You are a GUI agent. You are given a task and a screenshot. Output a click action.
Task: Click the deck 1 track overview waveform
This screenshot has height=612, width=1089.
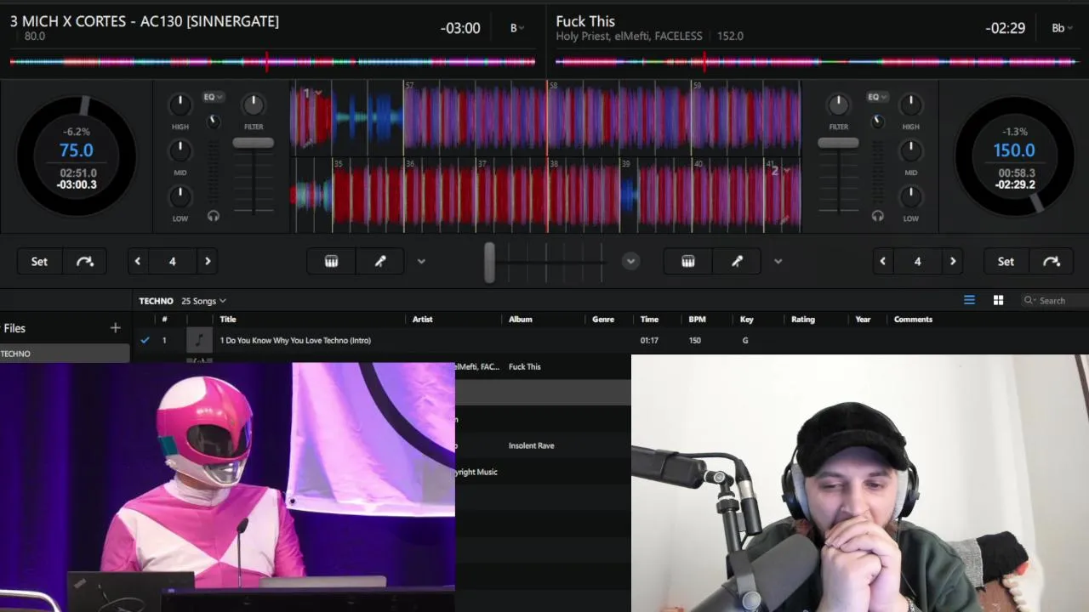click(x=272, y=61)
